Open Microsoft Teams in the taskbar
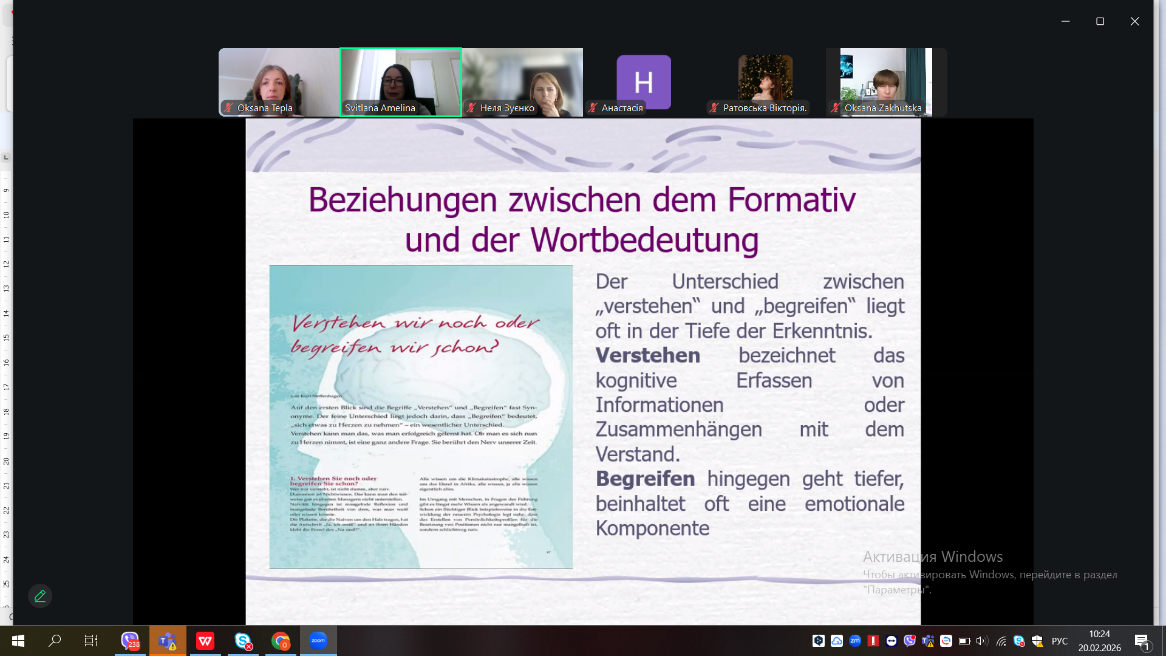This screenshot has height=656, width=1166. [168, 641]
